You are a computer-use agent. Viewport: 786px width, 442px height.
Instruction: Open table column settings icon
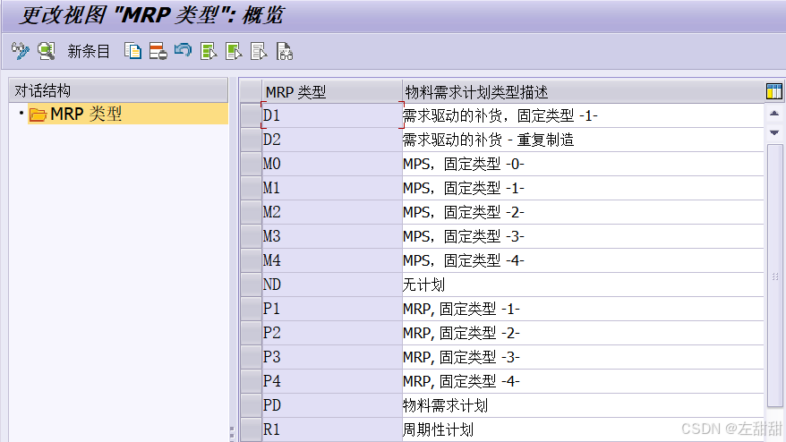click(x=774, y=91)
